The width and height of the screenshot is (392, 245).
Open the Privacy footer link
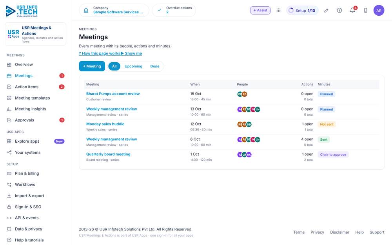click(317, 232)
